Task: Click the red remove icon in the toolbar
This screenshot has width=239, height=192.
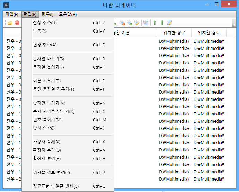Action: point(17,23)
